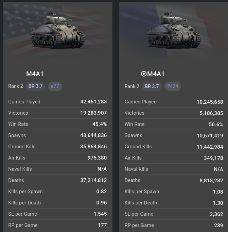The width and height of the screenshot is (228, 232).
Task: Click the #424 ranking badge
Action: click(173, 86)
